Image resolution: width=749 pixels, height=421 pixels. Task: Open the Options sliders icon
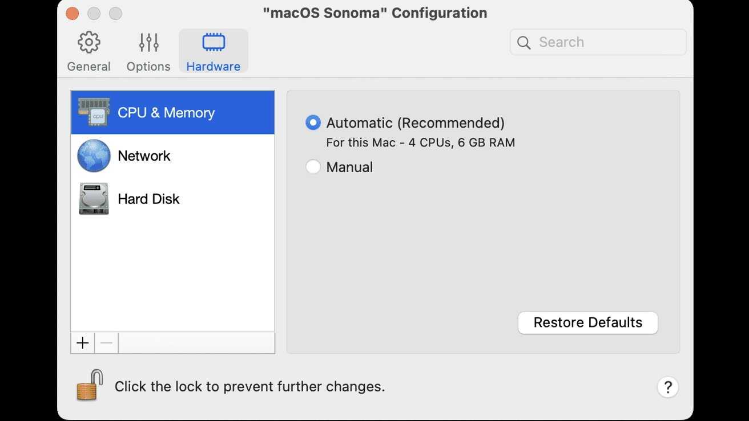point(148,43)
